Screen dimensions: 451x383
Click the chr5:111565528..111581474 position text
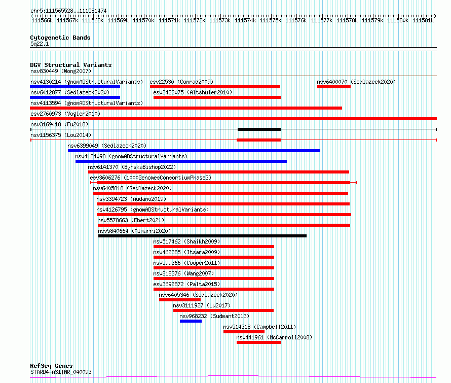[68, 11]
